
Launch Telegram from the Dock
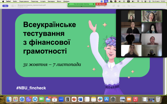(x=35, y=99)
